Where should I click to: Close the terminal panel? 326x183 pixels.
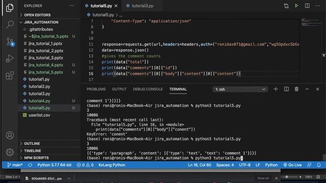tap(317, 89)
